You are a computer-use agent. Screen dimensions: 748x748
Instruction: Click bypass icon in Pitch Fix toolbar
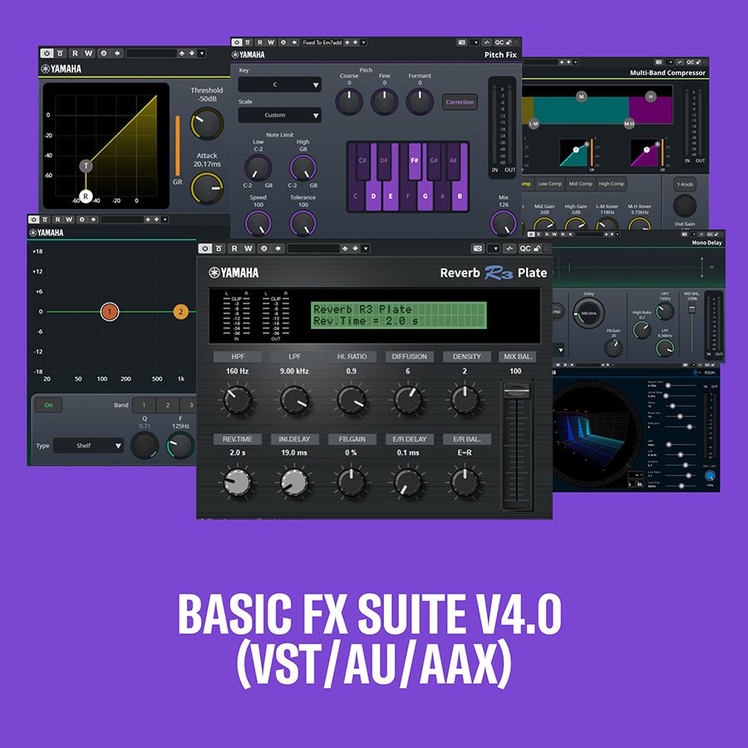tap(248, 42)
